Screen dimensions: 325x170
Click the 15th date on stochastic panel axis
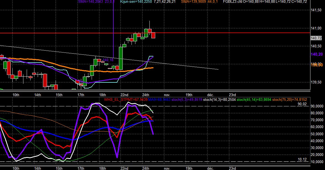pos(59,168)
